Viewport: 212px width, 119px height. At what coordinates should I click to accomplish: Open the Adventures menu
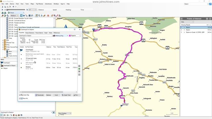pyautogui.click(x=48, y=4)
